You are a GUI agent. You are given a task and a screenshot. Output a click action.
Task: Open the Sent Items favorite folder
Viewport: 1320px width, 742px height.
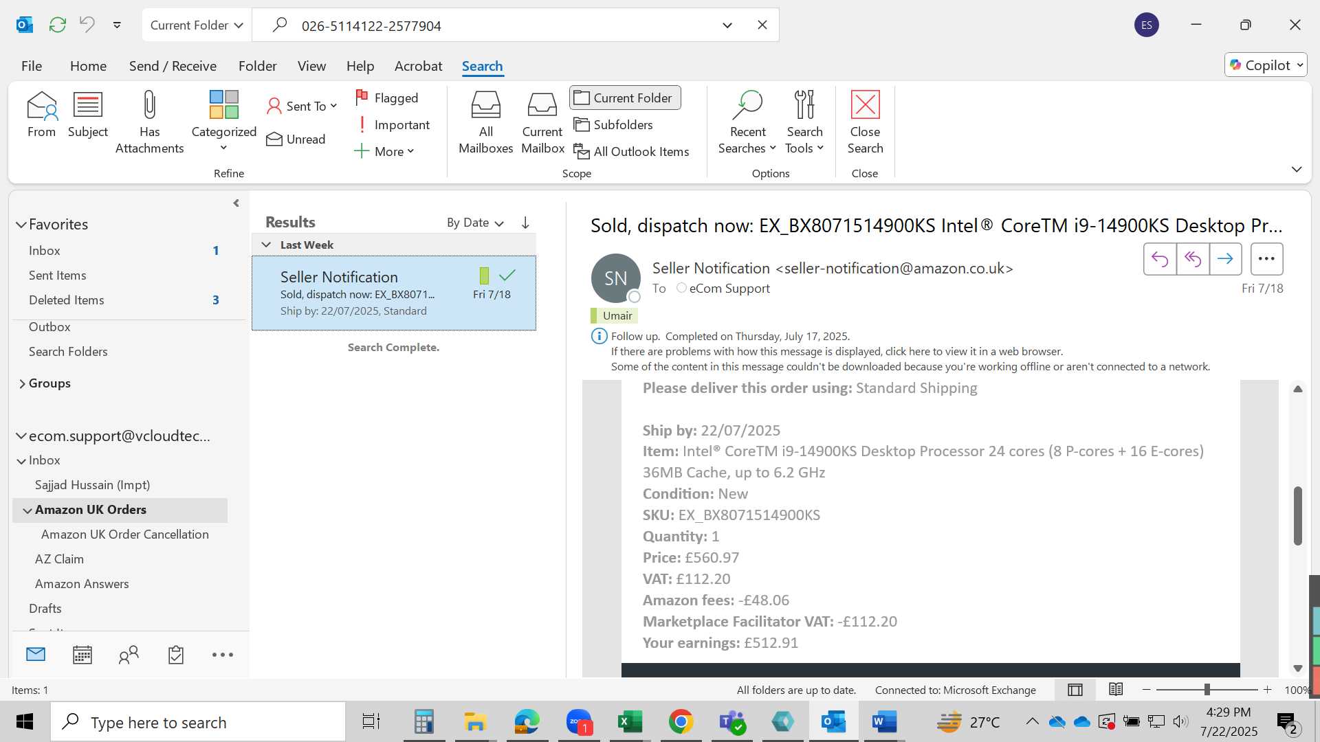tap(58, 276)
